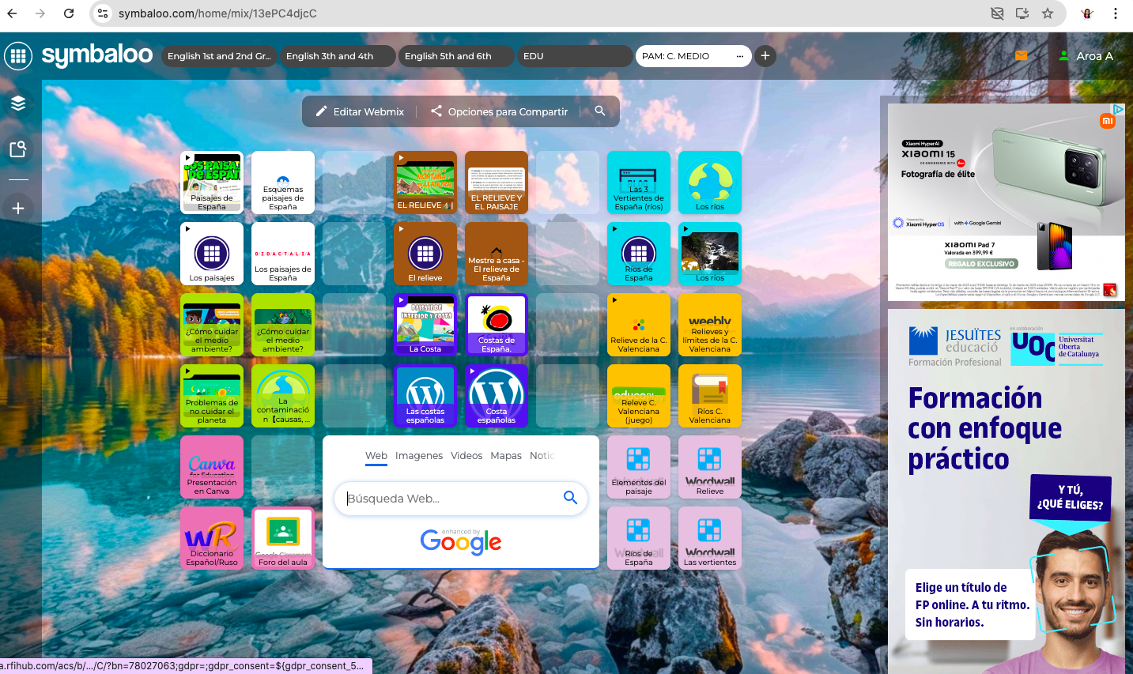
Task: Reload the page with the refresh button
Action: (x=69, y=13)
